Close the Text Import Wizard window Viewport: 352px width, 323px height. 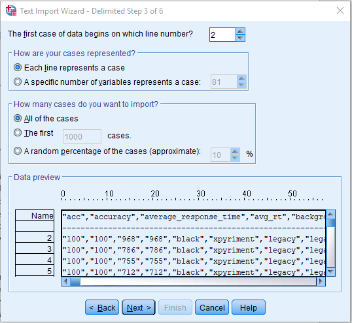[x=340, y=10]
